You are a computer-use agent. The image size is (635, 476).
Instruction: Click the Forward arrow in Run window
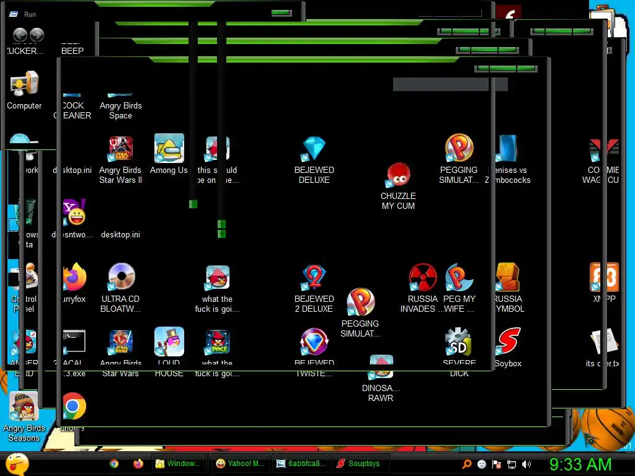click(37, 35)
